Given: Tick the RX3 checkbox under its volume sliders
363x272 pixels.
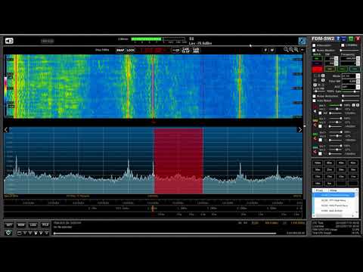Looking at the screenshot, I should [x=320, y=140].
